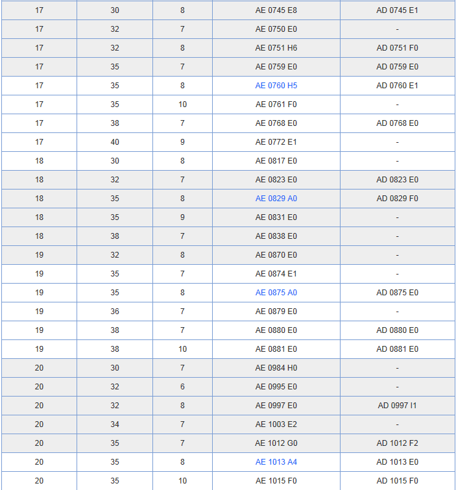Click the AE 1012 G0 entry
This screenshot has width=456, height=490.
pyautogui.click(x=276, y=443)
